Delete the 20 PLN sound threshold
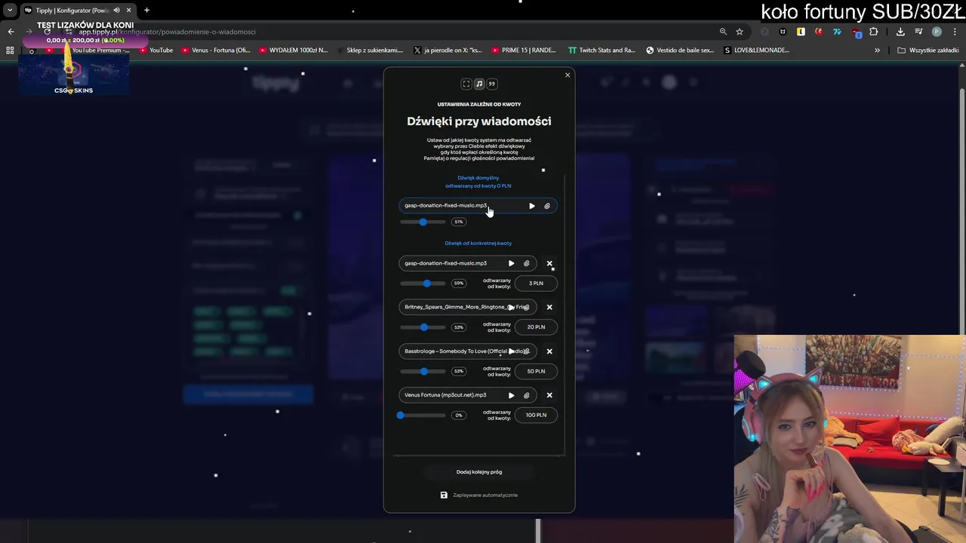The image size is (966, 543). [549, 307]
